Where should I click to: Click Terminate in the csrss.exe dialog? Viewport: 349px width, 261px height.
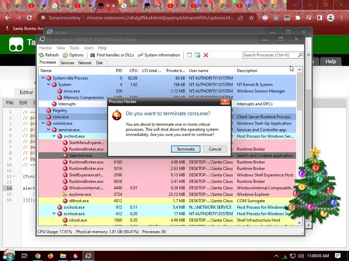[x=186, y=149]
